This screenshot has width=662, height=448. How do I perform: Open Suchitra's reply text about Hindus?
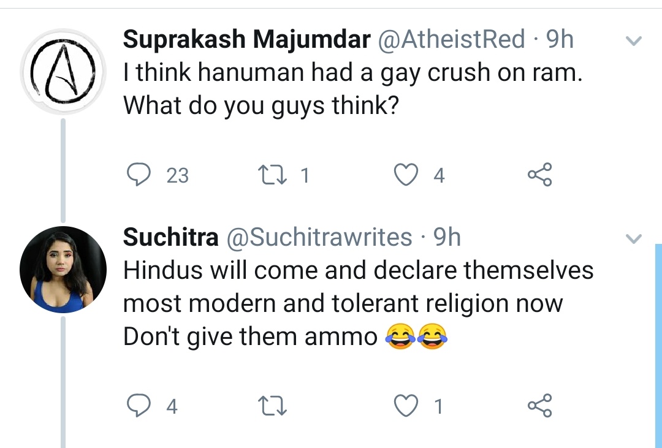point(358,304)
